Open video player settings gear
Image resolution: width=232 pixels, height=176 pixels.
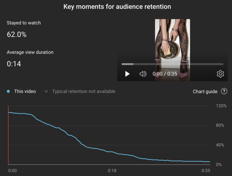(220, 74)
